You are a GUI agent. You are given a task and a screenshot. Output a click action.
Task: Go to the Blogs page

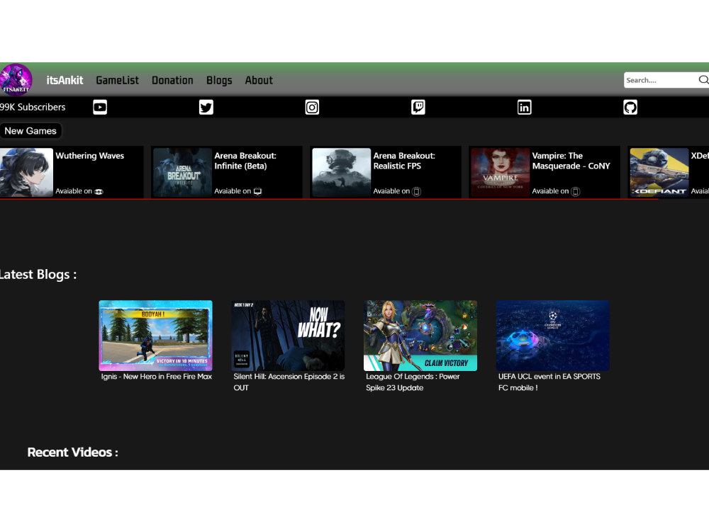click(x=219, y=81)
